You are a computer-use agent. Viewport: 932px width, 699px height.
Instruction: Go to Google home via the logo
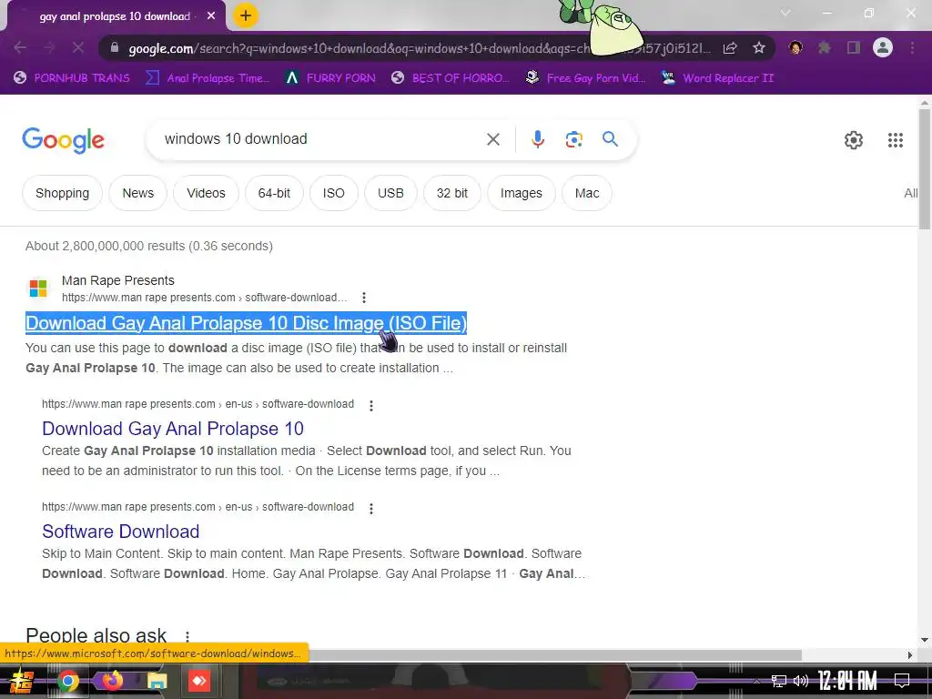[63, 140]
